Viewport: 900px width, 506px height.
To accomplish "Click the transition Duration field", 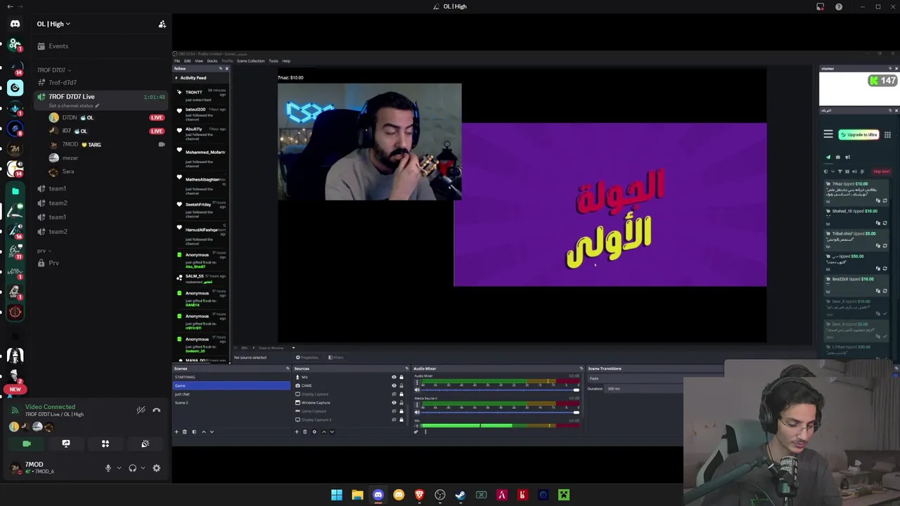I will [643, 389].
